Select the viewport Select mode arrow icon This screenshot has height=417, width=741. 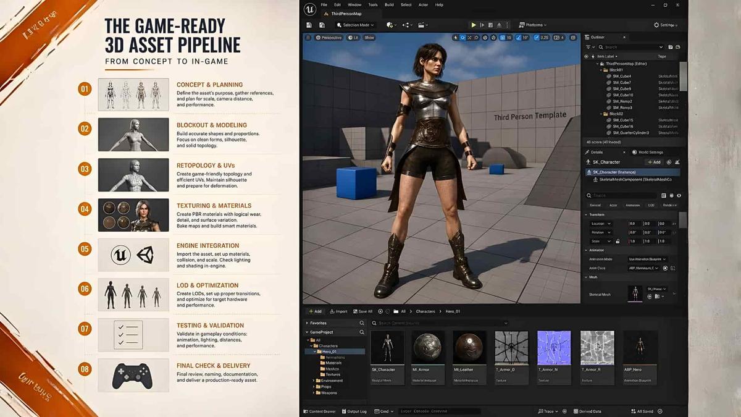pos(455,38)
